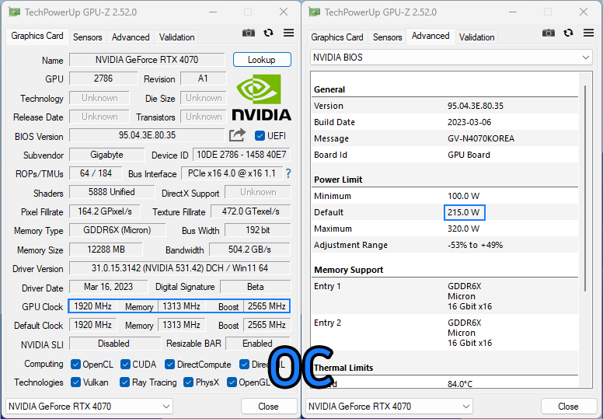Image resolution: width=603 pixels, height=419 pixels.
Task: Take a screenshot with the left window's camera icon
Action: [249, 33]
